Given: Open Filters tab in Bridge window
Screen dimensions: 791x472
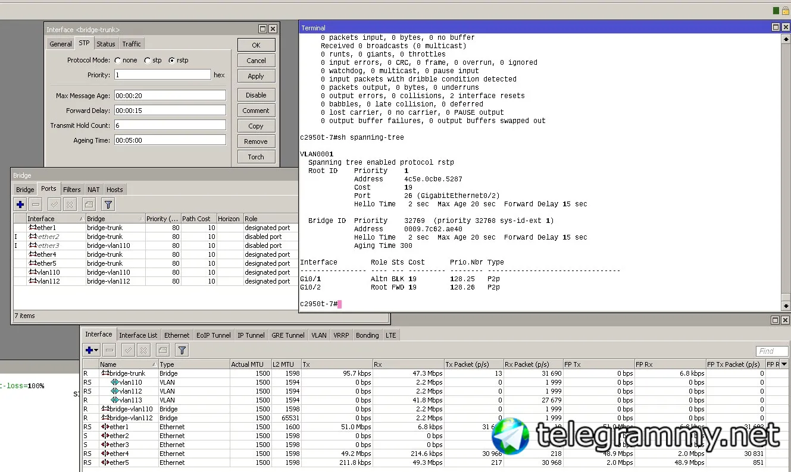Looking at the screenshot, I should [72, 190].
